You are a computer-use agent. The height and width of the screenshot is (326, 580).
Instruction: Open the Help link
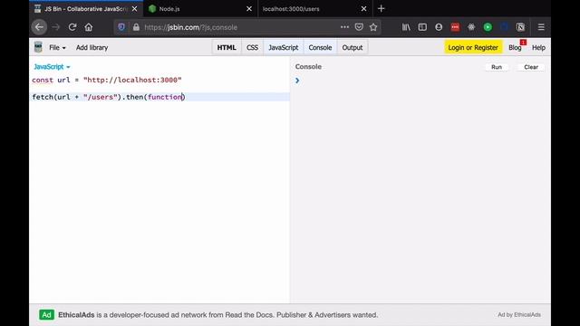[538, 48]
